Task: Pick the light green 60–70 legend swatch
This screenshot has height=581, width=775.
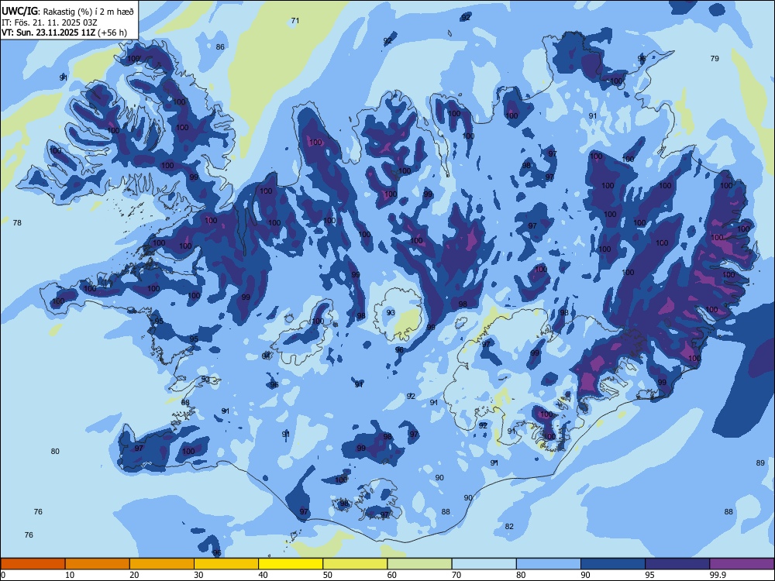Action: tap(419, 564)
